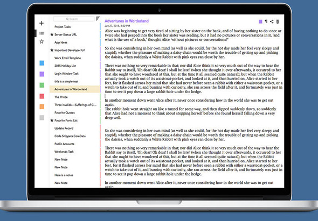The image size is (318, 221).
Task: Filter notes by blue color tag
Action: click(x=42, y=63)
